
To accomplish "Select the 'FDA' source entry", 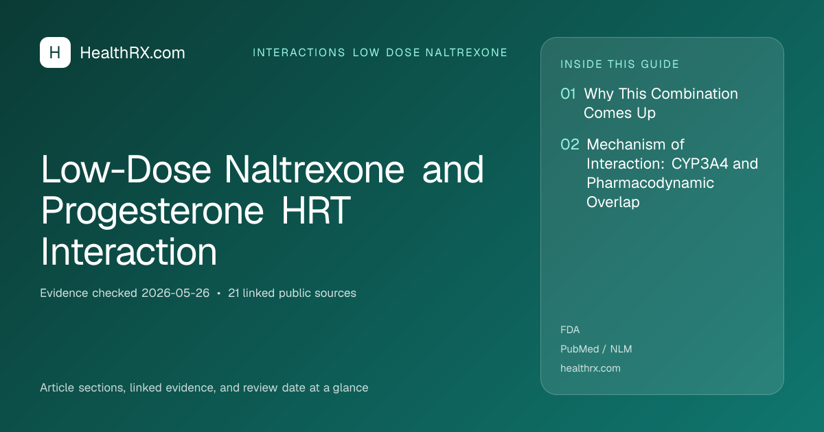I will 570,330.
